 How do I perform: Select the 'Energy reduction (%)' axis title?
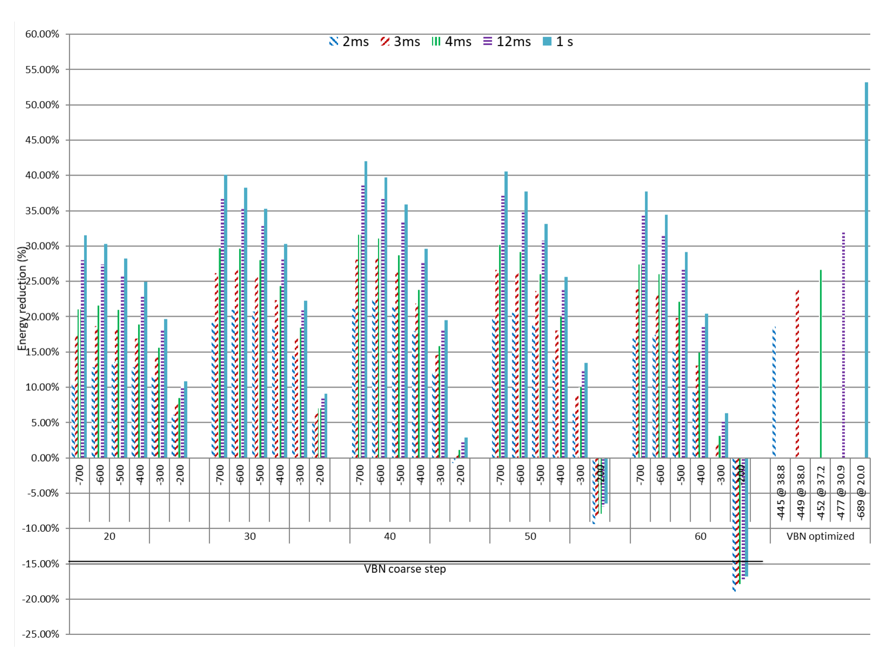click(22, 298)
